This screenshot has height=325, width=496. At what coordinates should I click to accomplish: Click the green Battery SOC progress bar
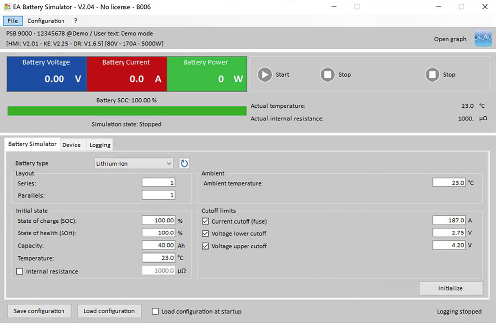click(127, 111)
